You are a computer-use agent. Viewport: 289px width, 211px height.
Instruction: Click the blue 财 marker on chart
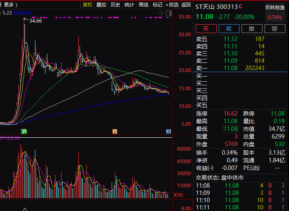click(x=168, y=131)
